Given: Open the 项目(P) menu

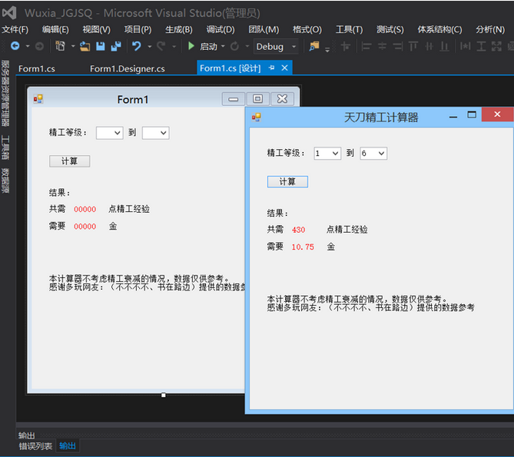Looking at the screenshot, I should pyautogui.click(x=138, y=29).
